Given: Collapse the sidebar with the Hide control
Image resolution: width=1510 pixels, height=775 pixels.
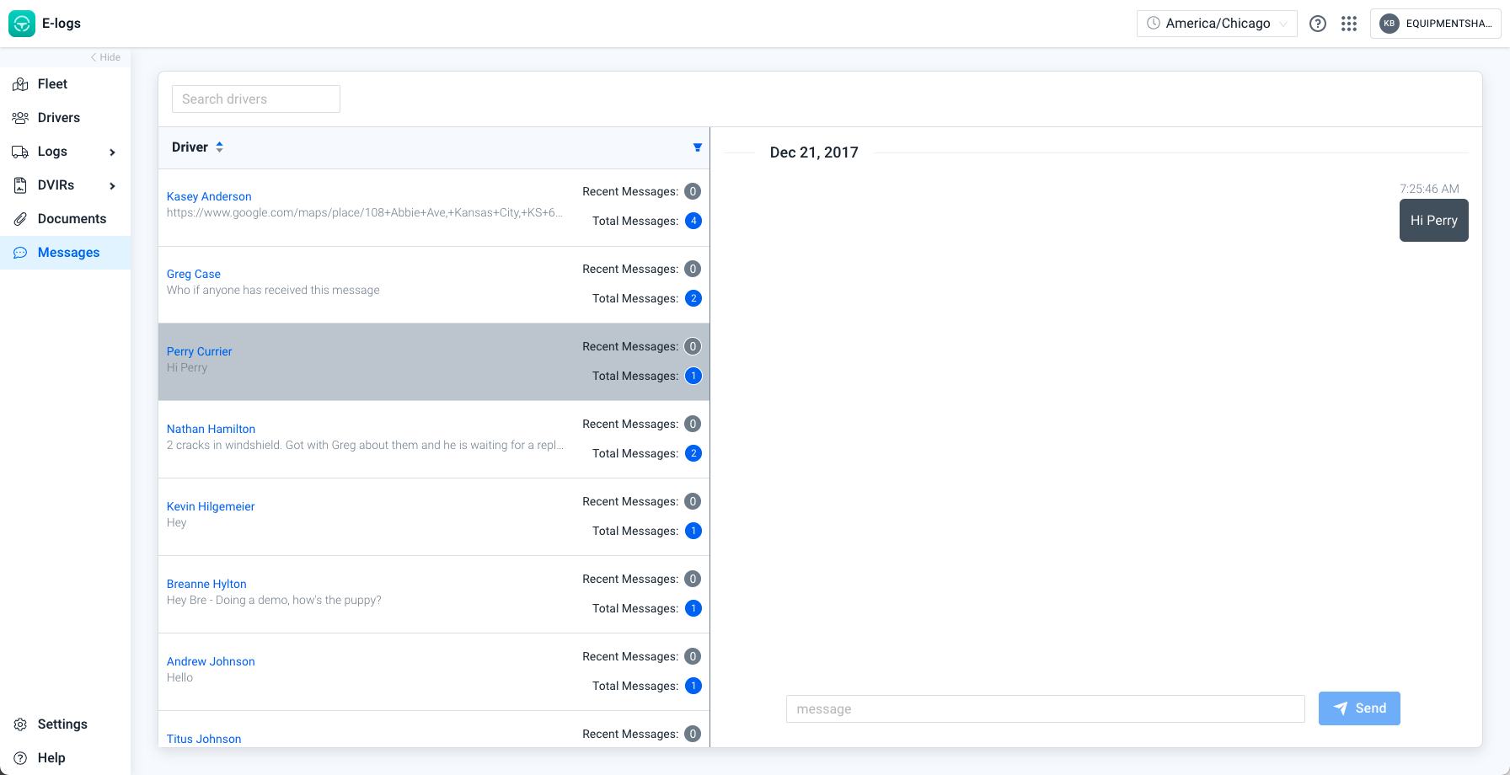Looking at the screenshot, I should pyautogui.click(x=104, y=56).
